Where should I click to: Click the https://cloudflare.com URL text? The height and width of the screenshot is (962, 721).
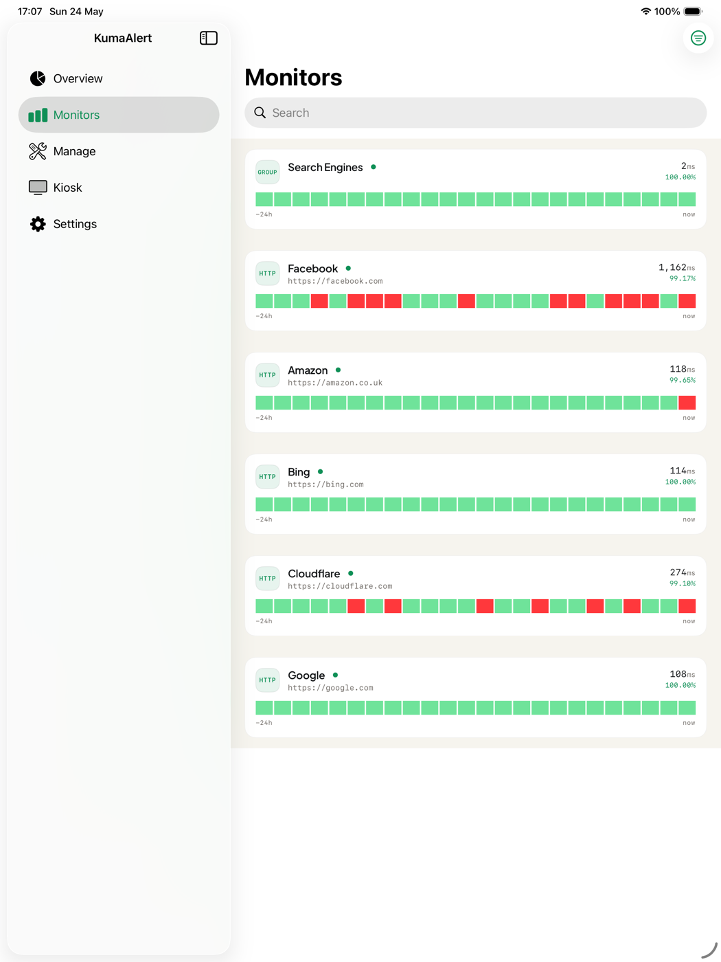pos(340,586)
